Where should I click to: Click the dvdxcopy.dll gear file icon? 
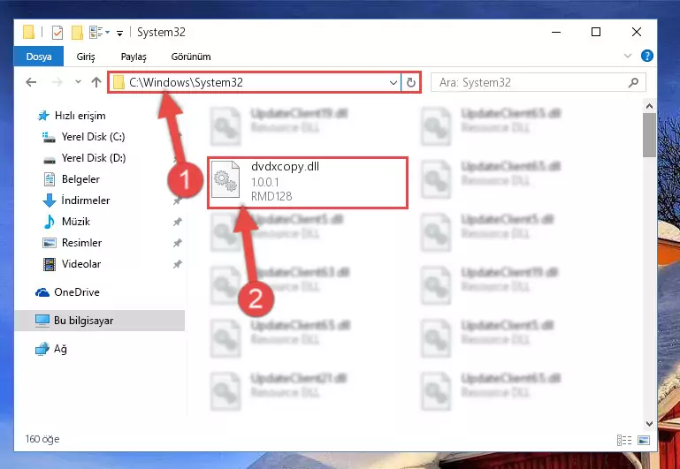coord(225,179)
